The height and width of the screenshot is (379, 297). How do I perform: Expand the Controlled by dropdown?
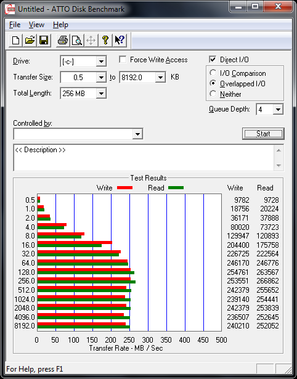click(137, 134)
